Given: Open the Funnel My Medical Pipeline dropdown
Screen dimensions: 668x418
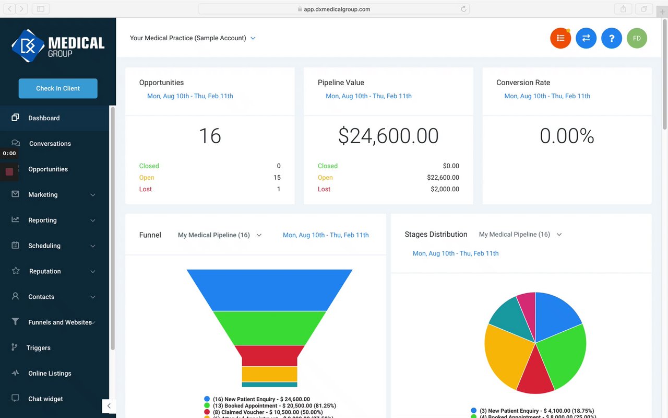Looking at the screenshot, I should (x=220, y=235).
